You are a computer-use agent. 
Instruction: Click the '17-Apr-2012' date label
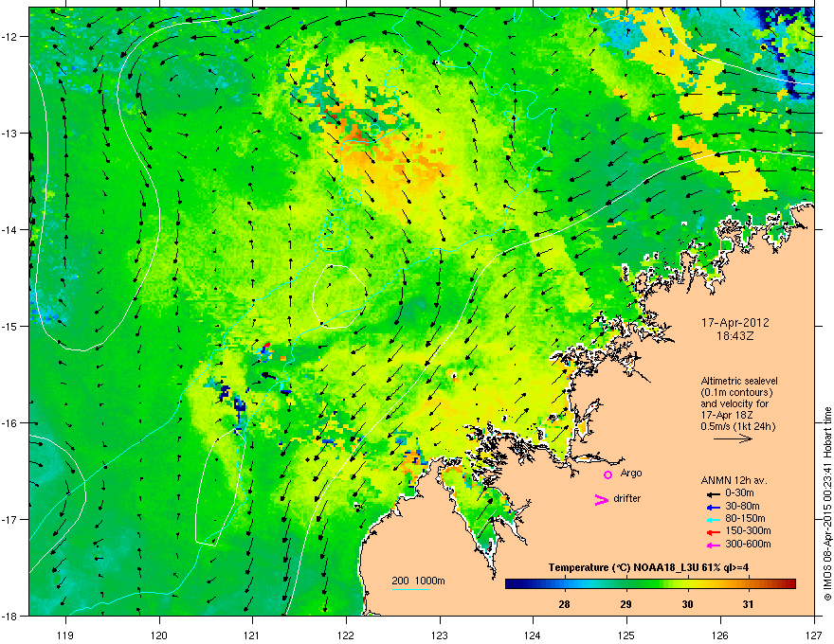coord(735,323)
